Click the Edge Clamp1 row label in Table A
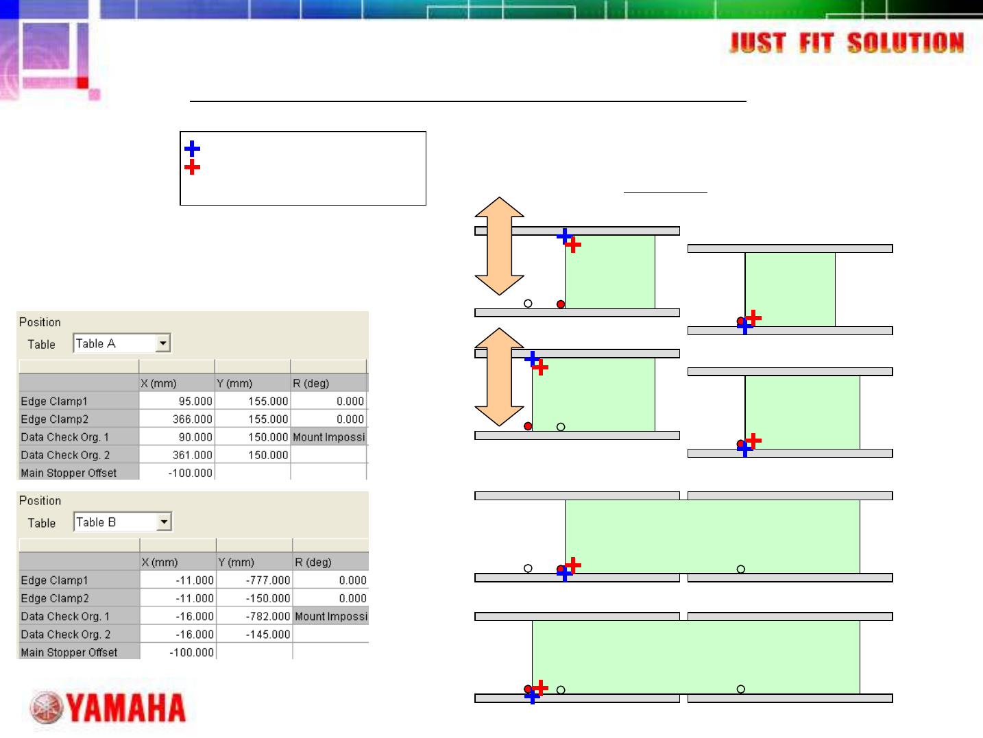The height and width of the screenshot is (738, 983). pos(79,401)
